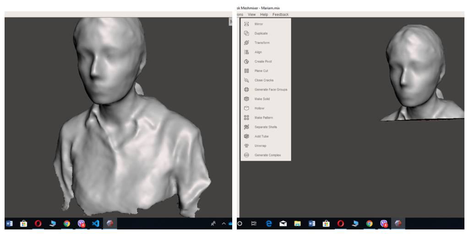Image resolution: width=469 pixels, height=234 pixels.
Task: Launch Opera from right screenshot taskbar
Action: pos(340,223)
